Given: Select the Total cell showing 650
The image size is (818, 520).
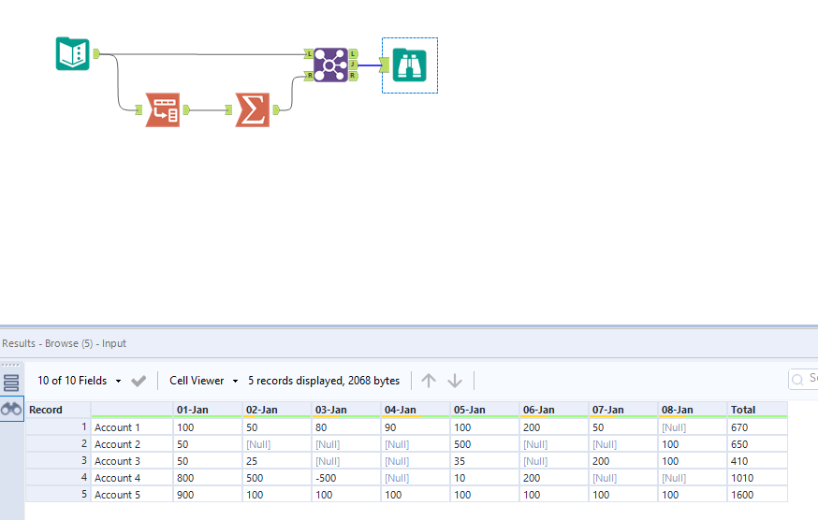Looking at the screenshot, I should click(x=757, y=444).
